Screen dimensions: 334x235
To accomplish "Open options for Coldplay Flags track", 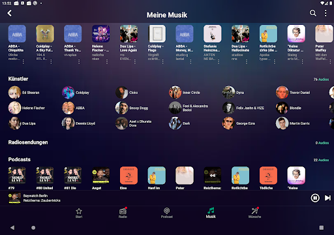I will pos(162,62).
